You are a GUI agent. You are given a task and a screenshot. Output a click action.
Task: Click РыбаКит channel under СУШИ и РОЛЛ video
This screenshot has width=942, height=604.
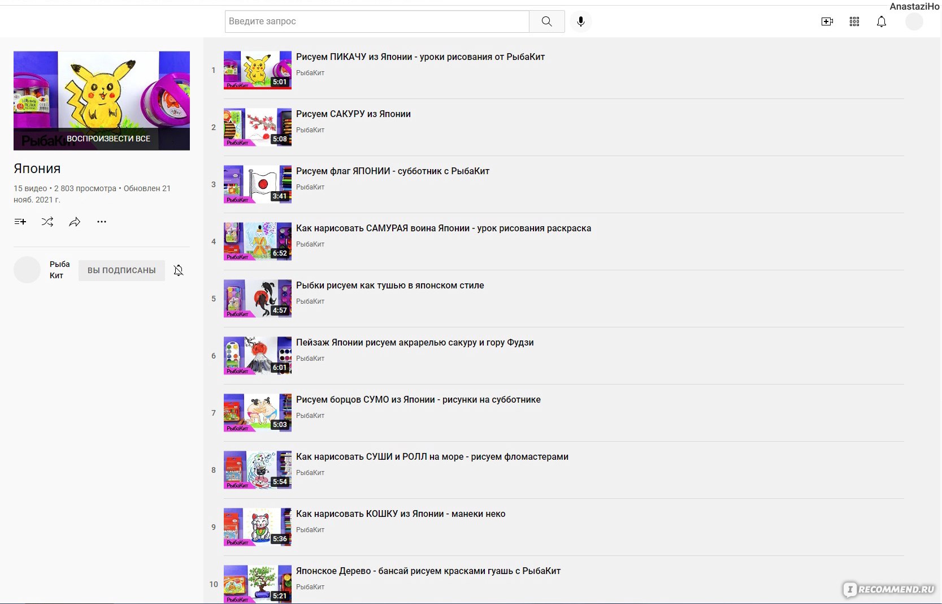[x=310, y=473]
